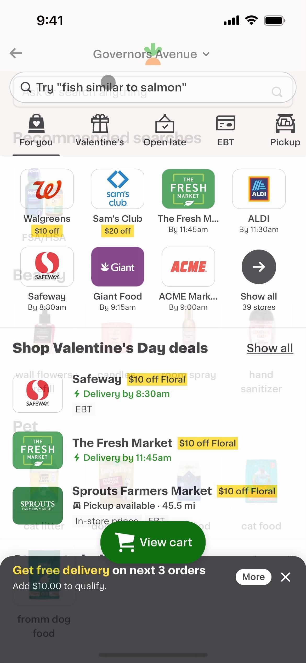
Task: Open Show all Valentine's Day deals link
Action: (270, 348)
